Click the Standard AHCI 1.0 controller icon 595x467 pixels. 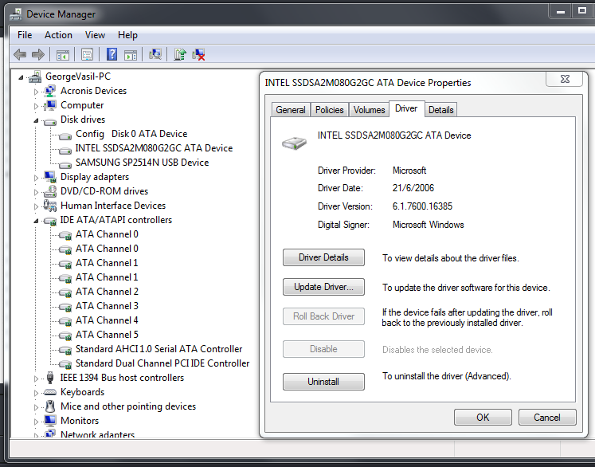click(x=65, y=350)
